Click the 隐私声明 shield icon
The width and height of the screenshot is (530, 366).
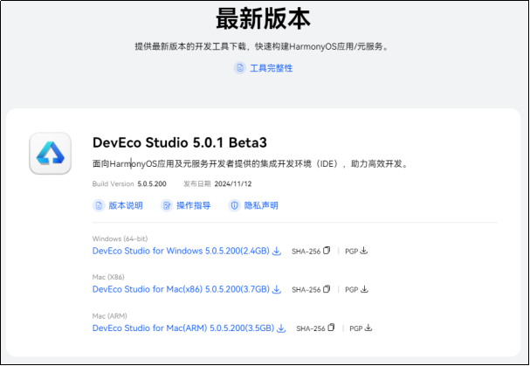(x=234, y=205)
